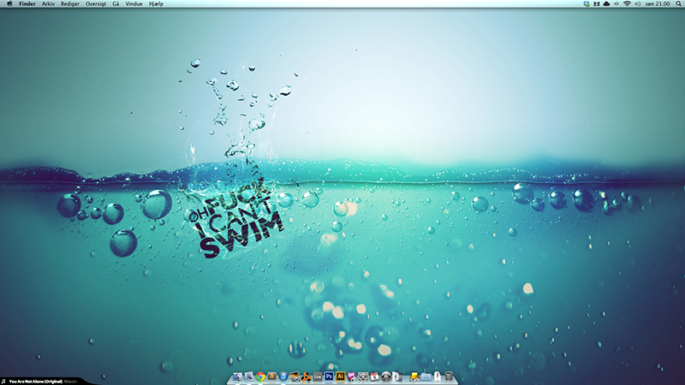The image size is (685, 385).
Task: Open the Calendar app in the Dock
Action: pyautogui.click(x=374, y=376)
